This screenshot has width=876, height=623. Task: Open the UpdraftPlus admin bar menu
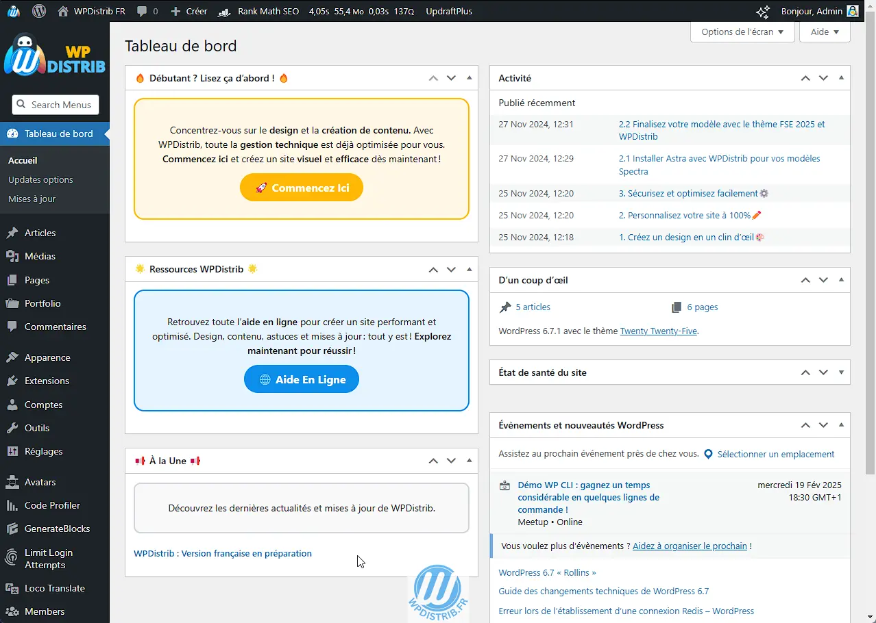pos(449,11)
